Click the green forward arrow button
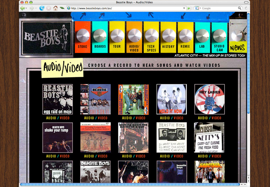Viewport: 270px width, 187px height. pyautogui.click(x=32, y=8)
